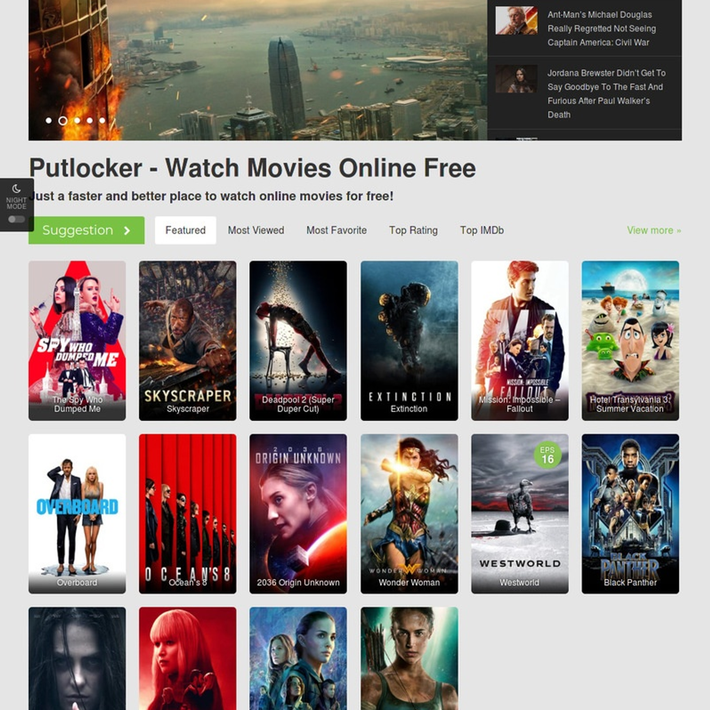Image resolution: width=710 pixels, height=710 pixels.
Task: Select the fifth slider dot indicator
Action: click(x=102, y=120)
